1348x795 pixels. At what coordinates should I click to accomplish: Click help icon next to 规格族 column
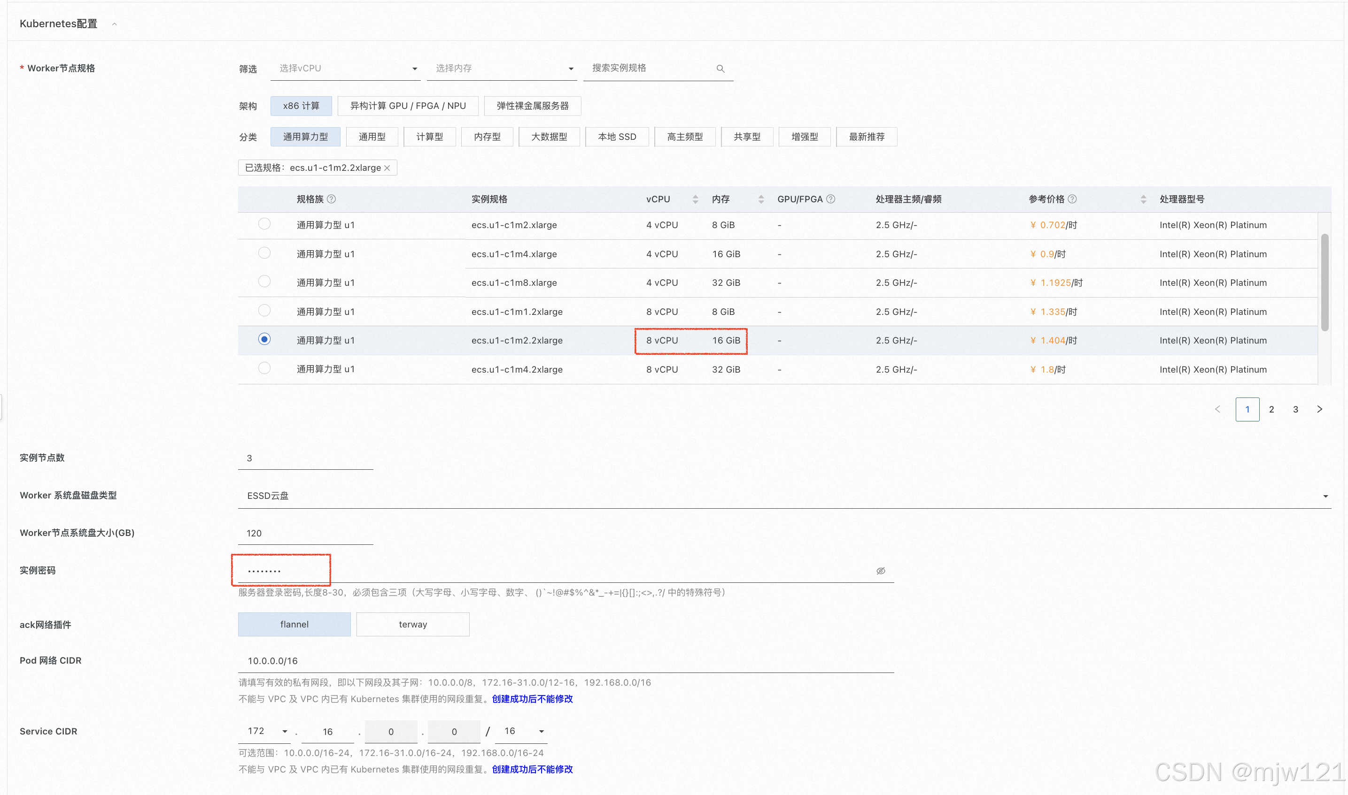coord(331,199)
